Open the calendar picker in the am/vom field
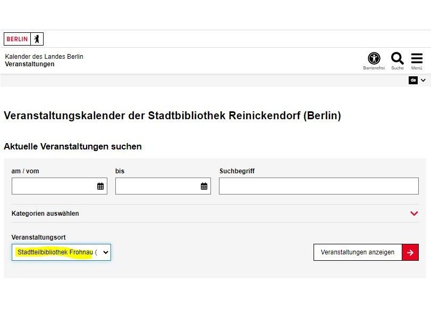This screenshot has width=431, height=318. 100,185
